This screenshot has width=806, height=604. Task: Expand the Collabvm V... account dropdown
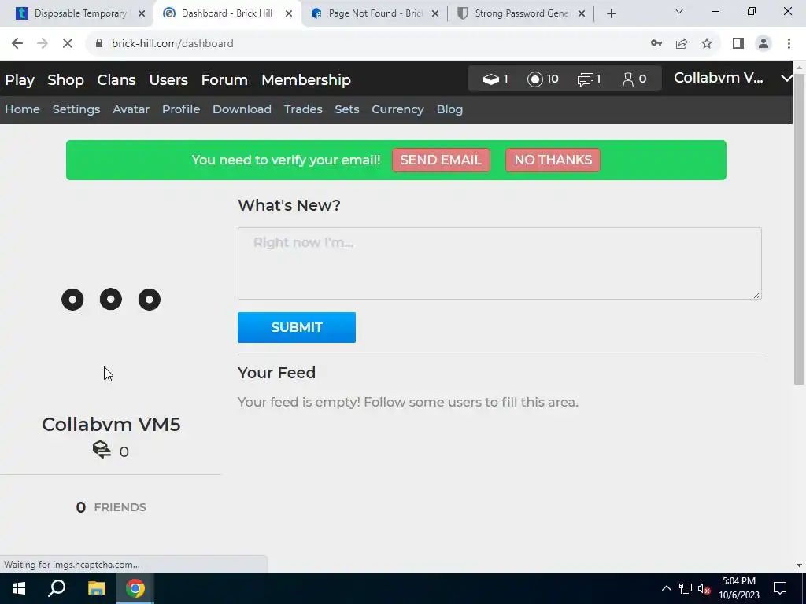786,78
